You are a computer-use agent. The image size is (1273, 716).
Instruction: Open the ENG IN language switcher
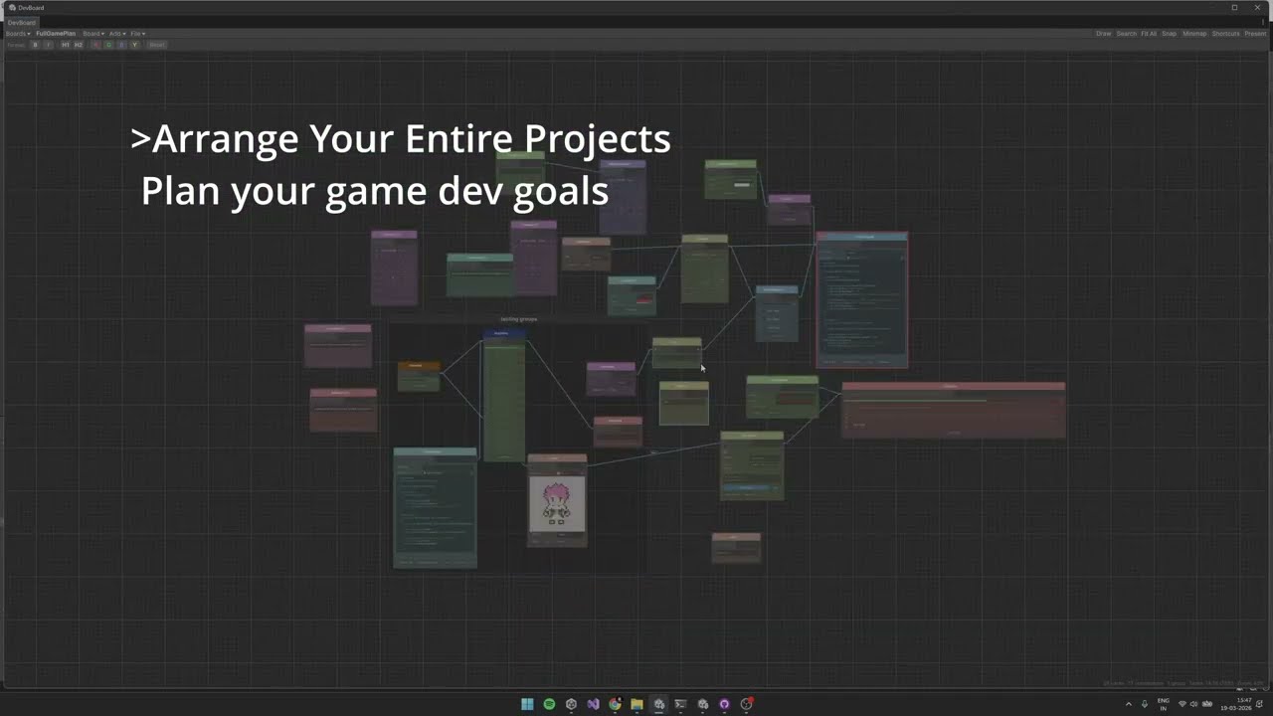(1163, 704)
